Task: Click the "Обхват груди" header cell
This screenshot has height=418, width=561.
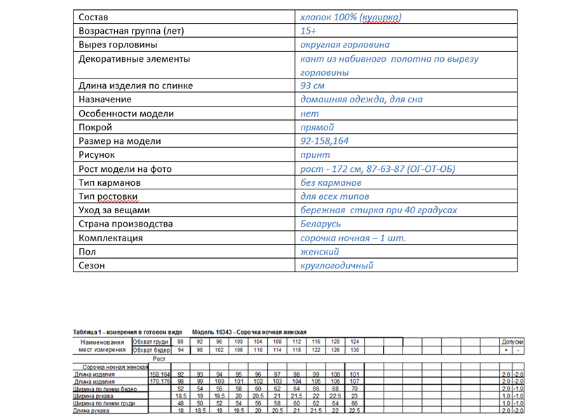Action: (x=151, y=342)
